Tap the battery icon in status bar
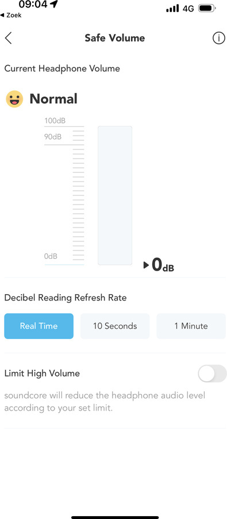227x519 pixels. click(x=207, y=8)
